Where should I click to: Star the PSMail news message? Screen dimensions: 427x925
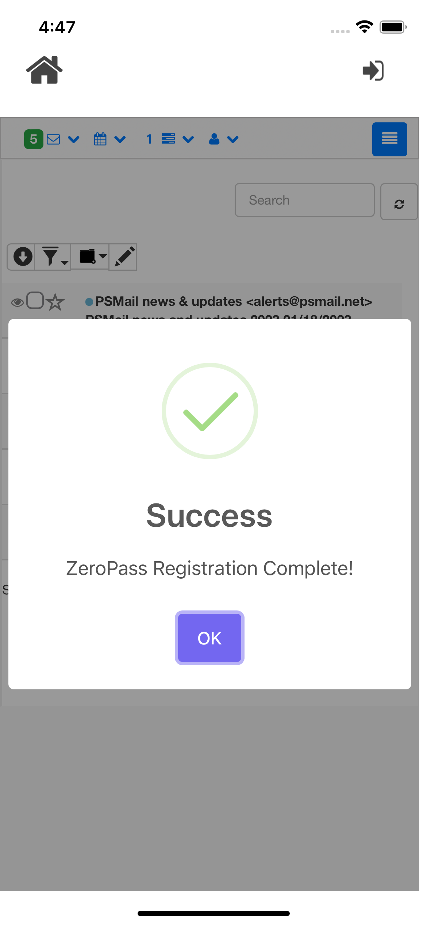55,302
